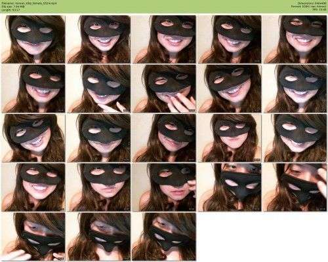
Task: Select the third thumbnail in the top row
Action: pyautogui.click(x=164, y=39)
